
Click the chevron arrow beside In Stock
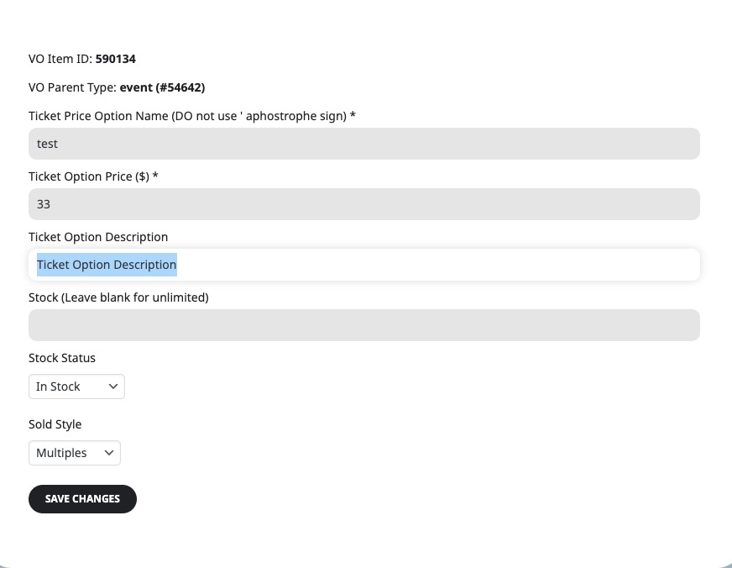click(113, 387)
